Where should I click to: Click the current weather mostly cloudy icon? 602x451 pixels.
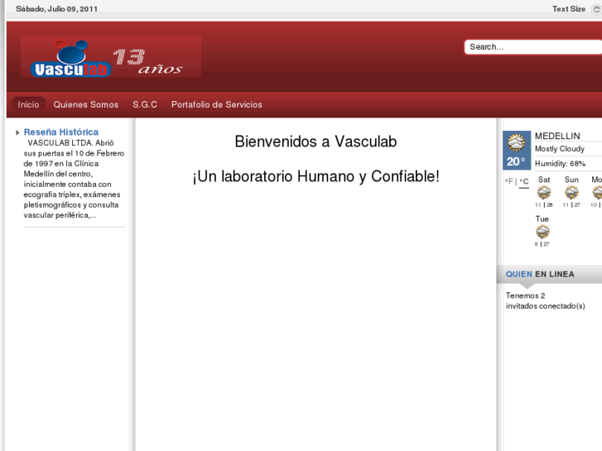(x=517, y=143)
